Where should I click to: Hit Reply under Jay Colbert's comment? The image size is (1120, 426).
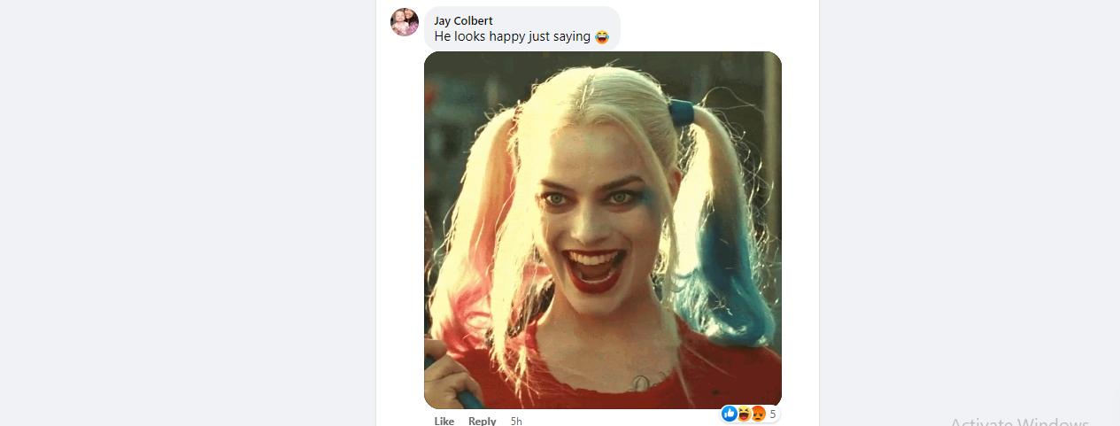point(482,421)
